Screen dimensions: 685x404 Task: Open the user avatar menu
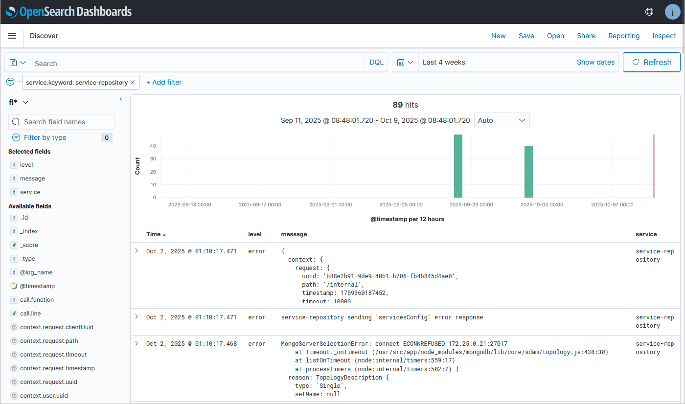(x=672, y=12)
